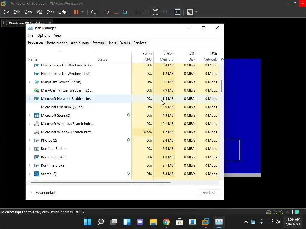The width and height of the screenshot is (306, 229).
Task: Open the VM menu
Action: (39, 12)
